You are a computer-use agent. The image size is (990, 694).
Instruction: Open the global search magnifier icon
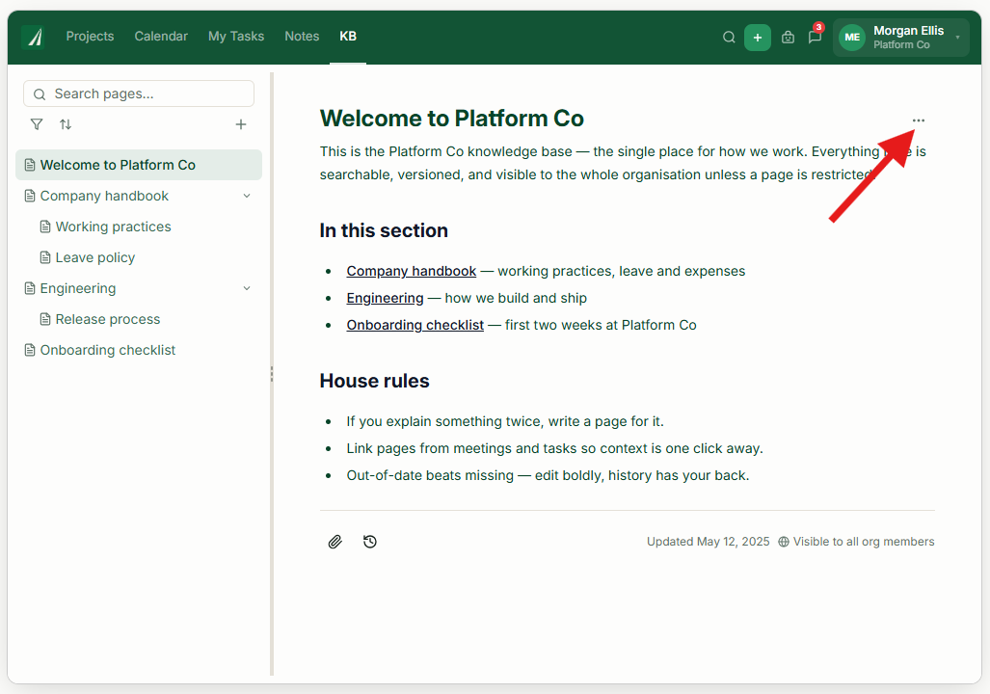coord(729,38)
